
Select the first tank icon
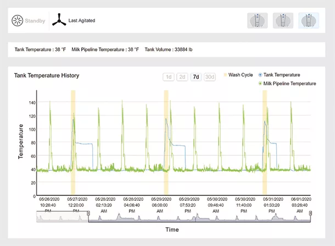tap(258, 20)
